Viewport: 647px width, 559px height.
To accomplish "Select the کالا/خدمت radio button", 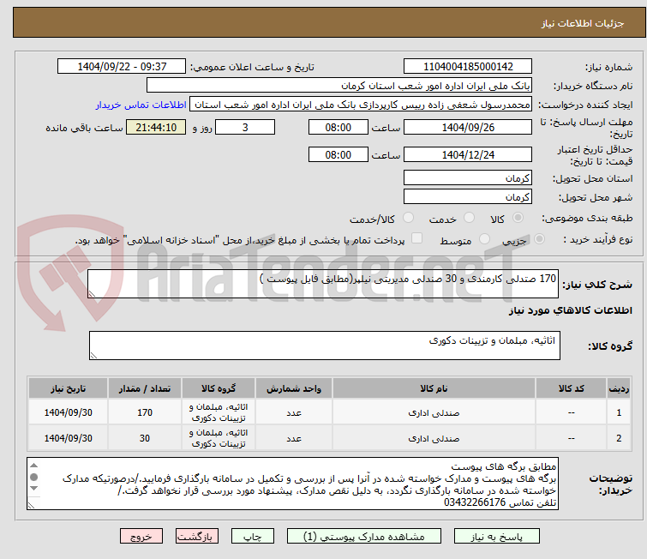I will [408, 217].
